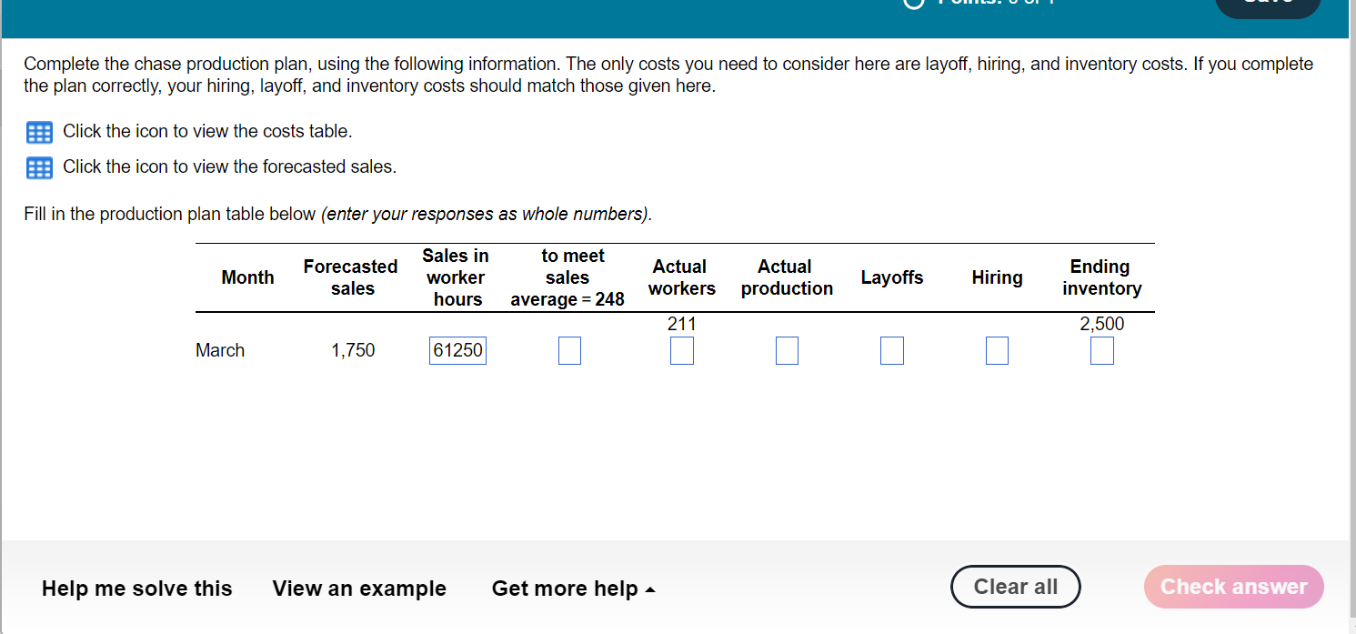
Task: Select the Sales in worker hours field showing 61250
Action: pyautogui.click(x=457, y=350)
